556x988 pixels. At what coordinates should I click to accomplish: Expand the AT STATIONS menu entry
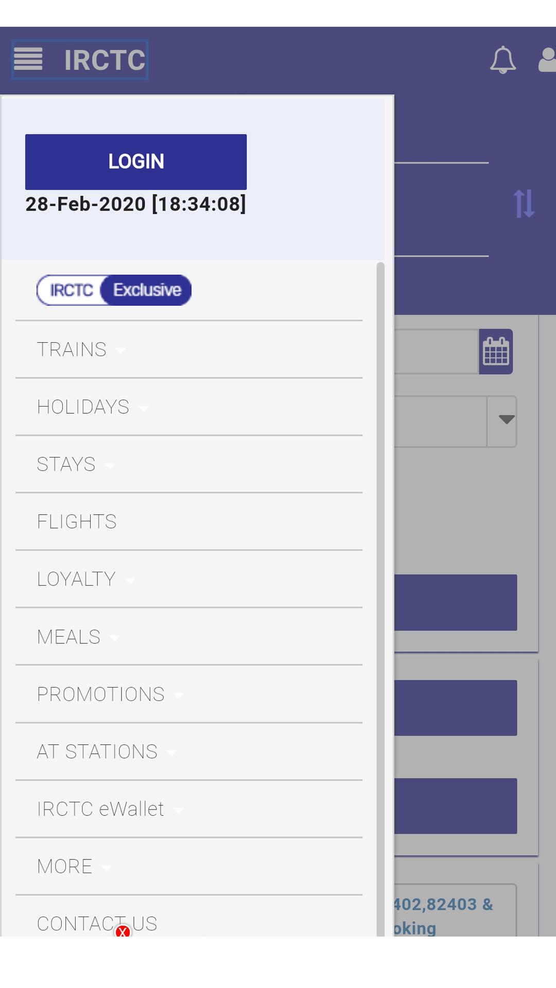(x=189, y=752)
